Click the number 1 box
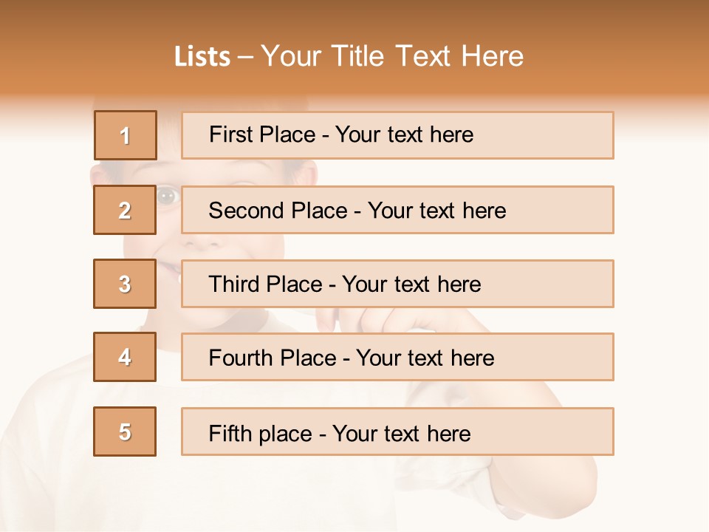 [x=125, y=135]
